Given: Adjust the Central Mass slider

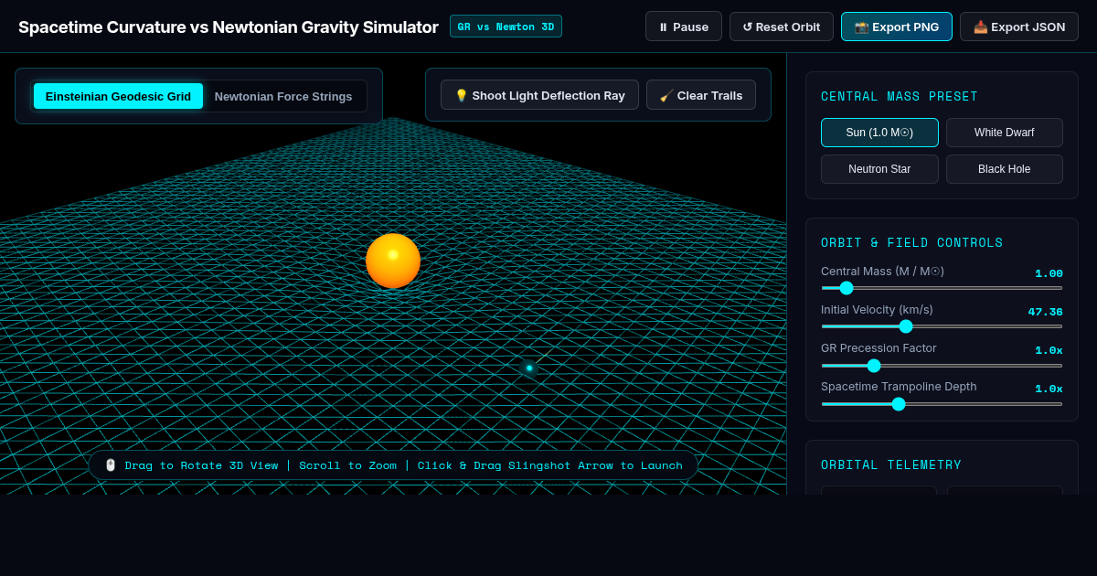Looking at the screenshot, I should pyautogui.click(x=942, y=288).
